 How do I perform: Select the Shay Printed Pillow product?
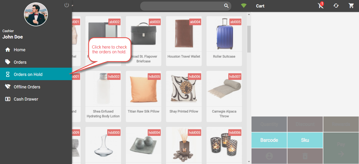coord(184,97)
